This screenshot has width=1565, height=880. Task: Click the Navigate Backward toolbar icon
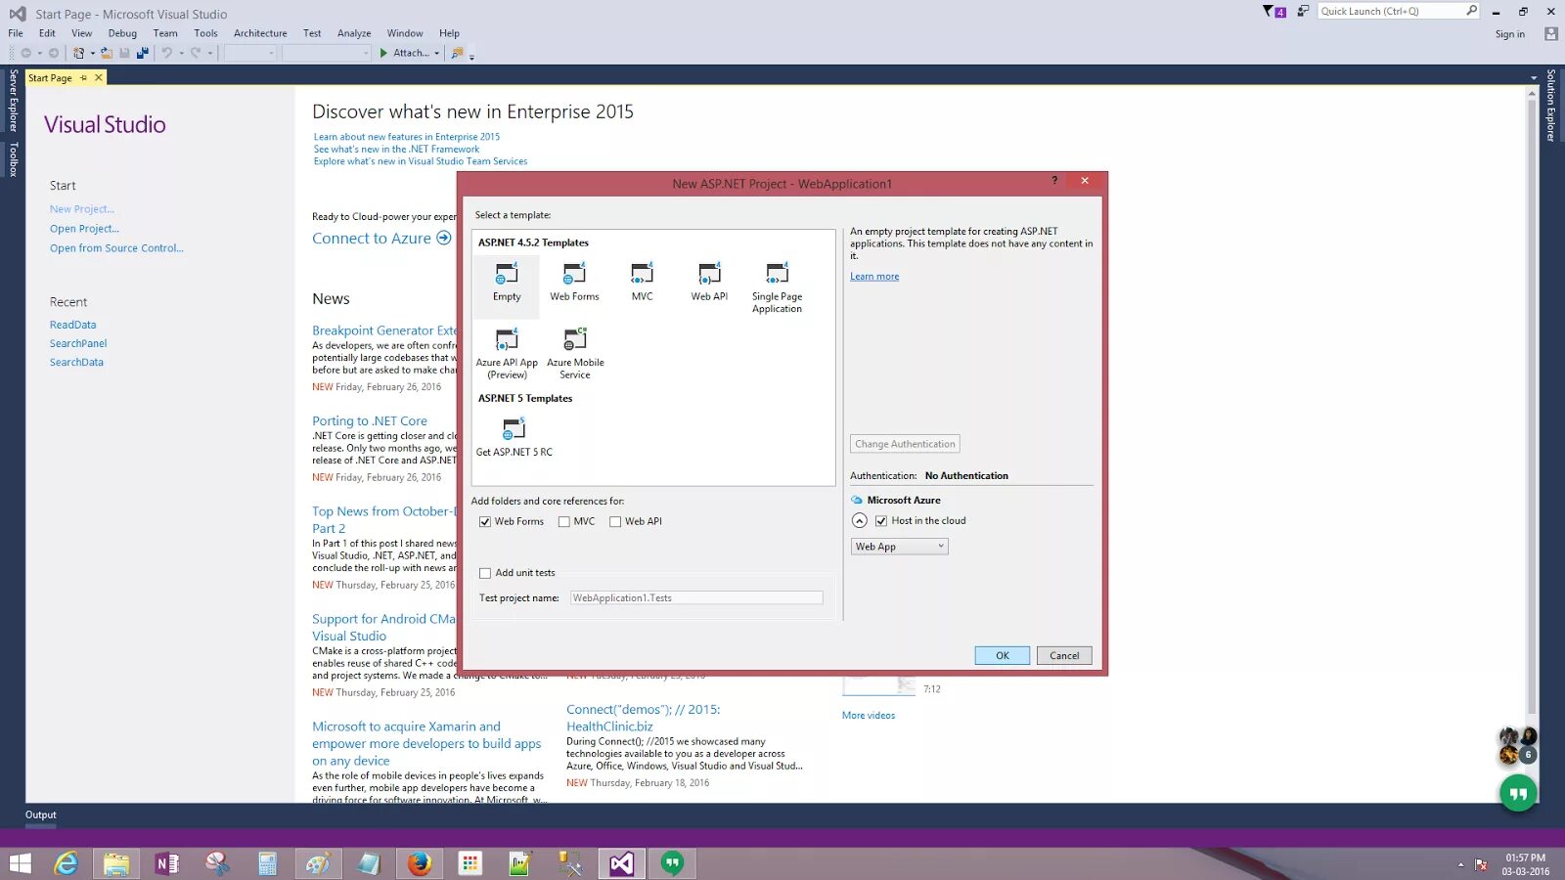(26, 53)
